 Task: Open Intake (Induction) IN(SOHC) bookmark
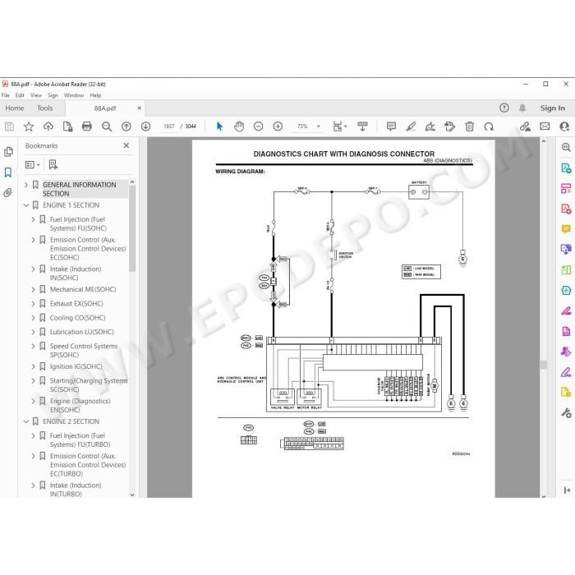point(76,274)
